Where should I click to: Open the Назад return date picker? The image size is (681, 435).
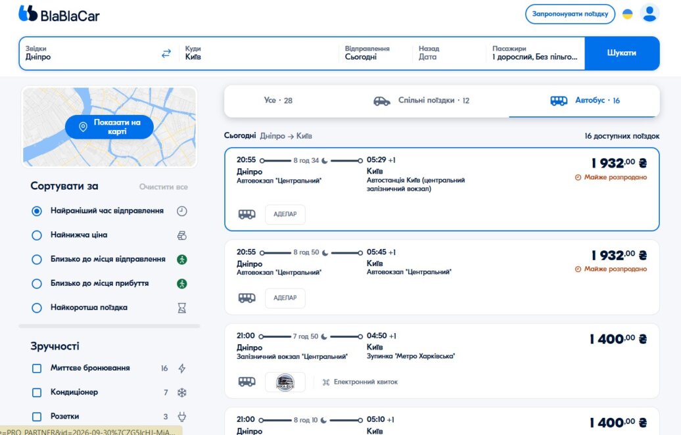[449, 53]
